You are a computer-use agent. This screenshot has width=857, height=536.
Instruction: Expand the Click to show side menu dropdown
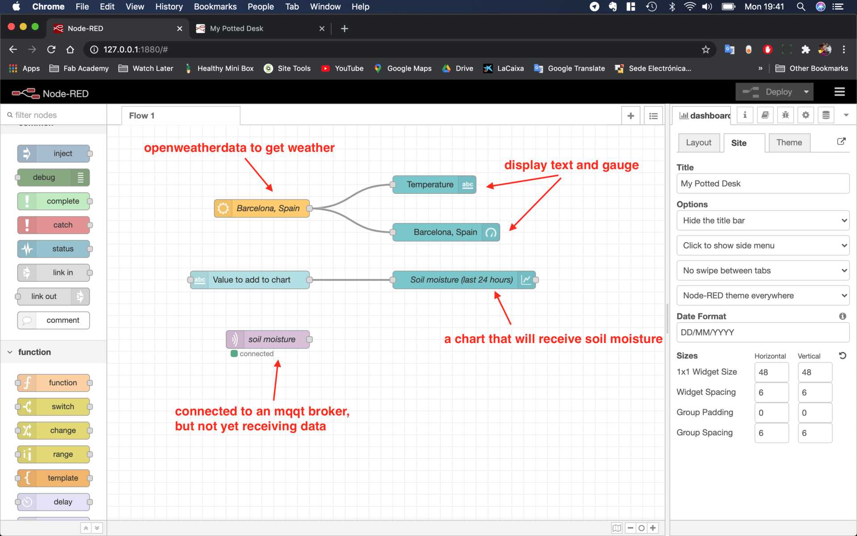coord(763,245)
